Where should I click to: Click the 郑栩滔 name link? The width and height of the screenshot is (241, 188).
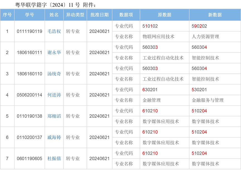tap(54, 116)
